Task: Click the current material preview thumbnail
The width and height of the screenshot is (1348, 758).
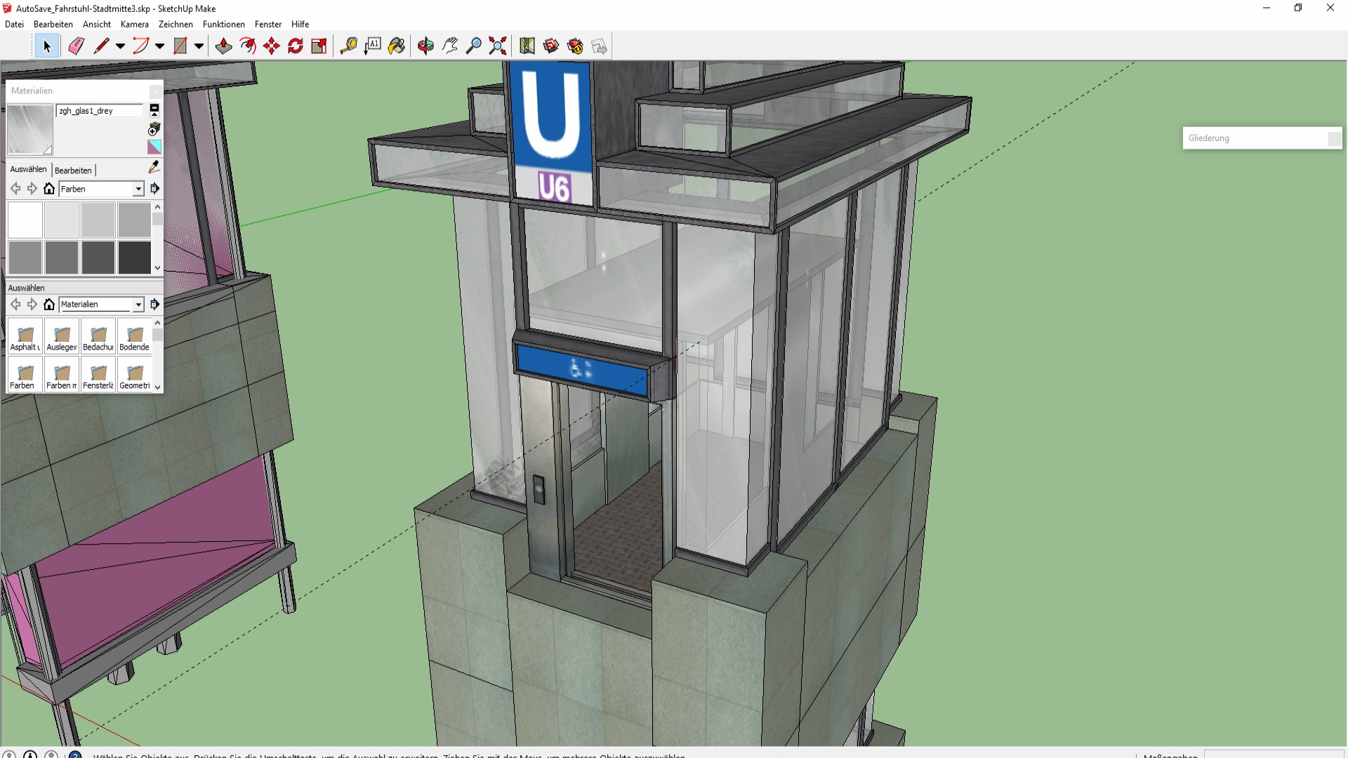Action: 30,129
